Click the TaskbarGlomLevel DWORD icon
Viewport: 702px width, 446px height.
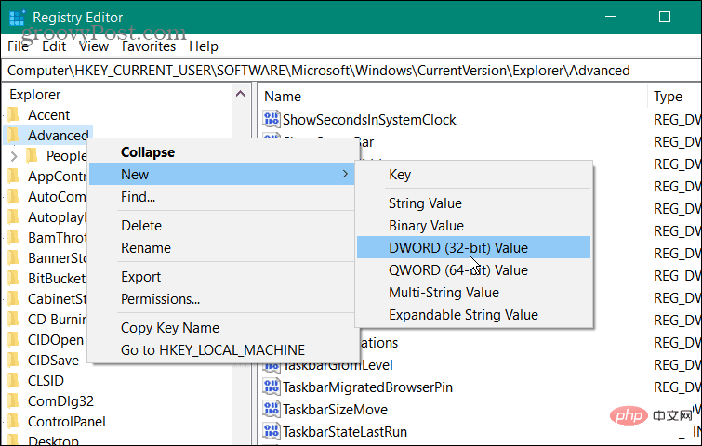[272, 365]
